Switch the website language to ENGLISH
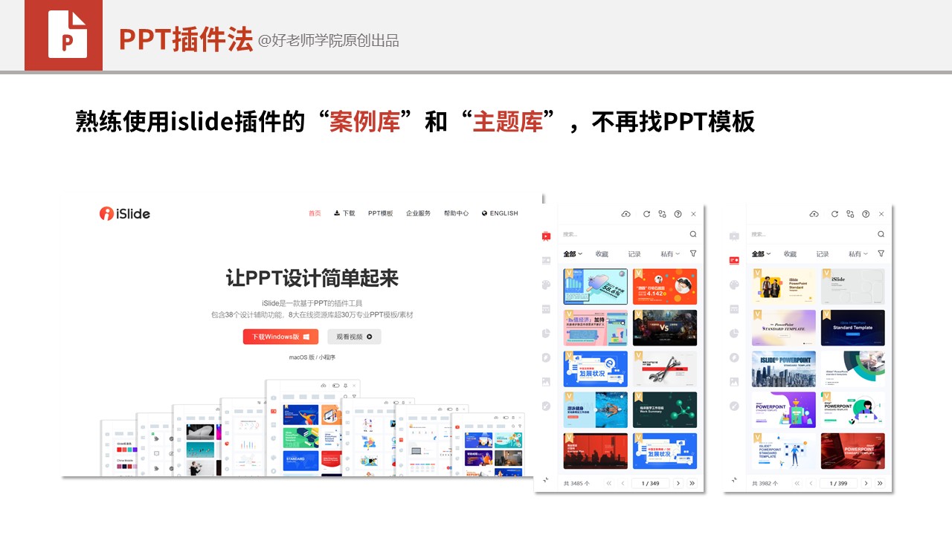 point(500,213)
